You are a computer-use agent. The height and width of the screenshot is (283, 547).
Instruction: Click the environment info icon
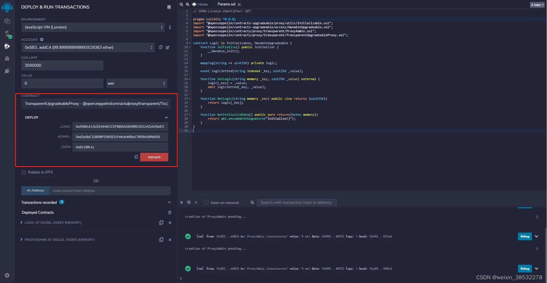point(170,27)
